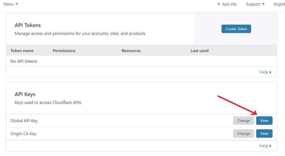Click the Permissions column header
The image size is (285, 156).
pos(64,51)
